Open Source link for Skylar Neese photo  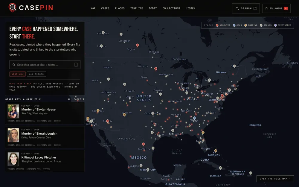(x=57, y=121)
